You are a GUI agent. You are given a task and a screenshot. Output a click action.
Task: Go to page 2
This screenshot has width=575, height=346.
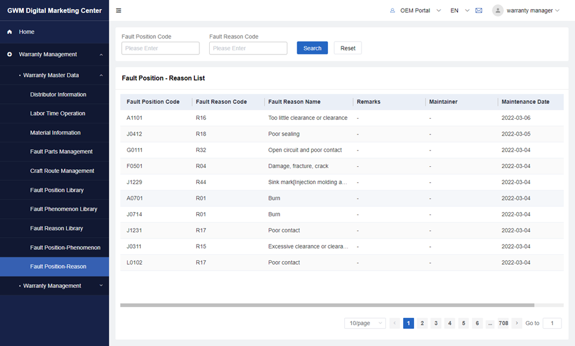(422, 323)
